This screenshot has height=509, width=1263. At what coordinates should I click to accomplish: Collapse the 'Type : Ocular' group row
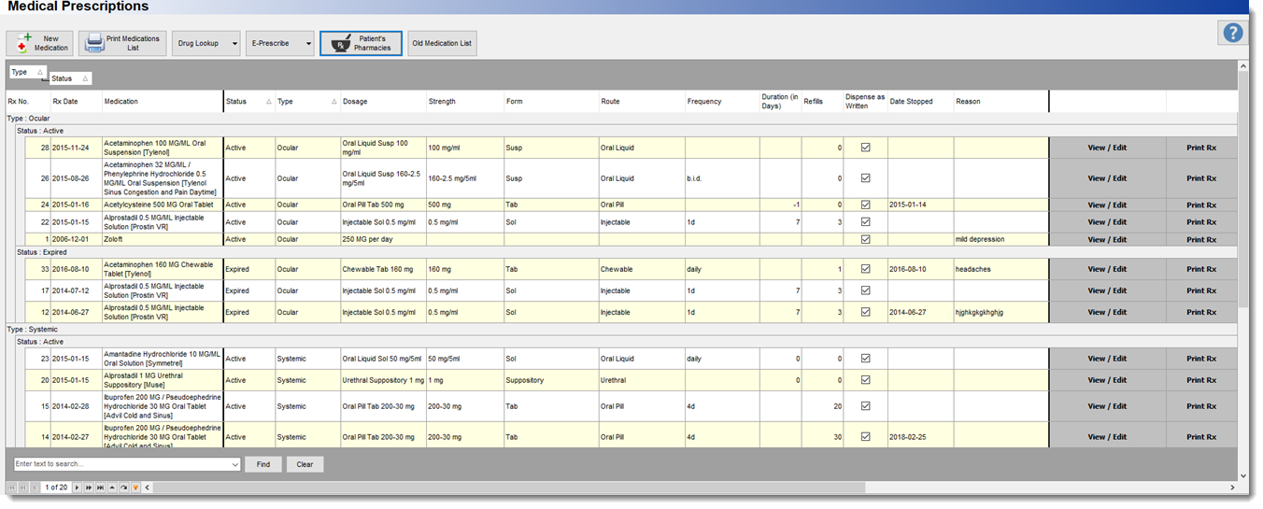point(620,119)
